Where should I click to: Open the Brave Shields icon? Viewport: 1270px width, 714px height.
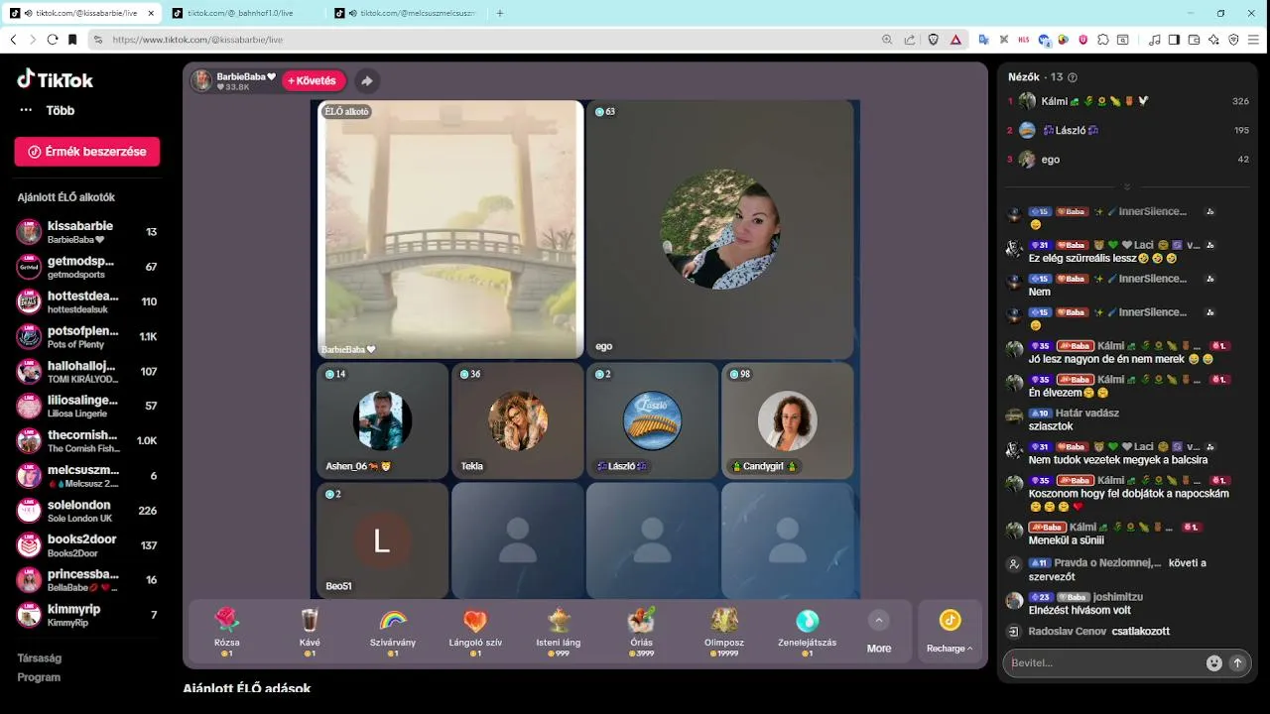934,40
